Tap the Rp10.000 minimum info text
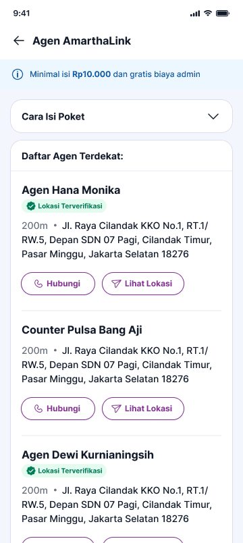 [x=91, y=74]
